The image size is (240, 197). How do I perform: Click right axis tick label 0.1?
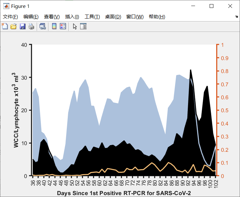(225, 163)
